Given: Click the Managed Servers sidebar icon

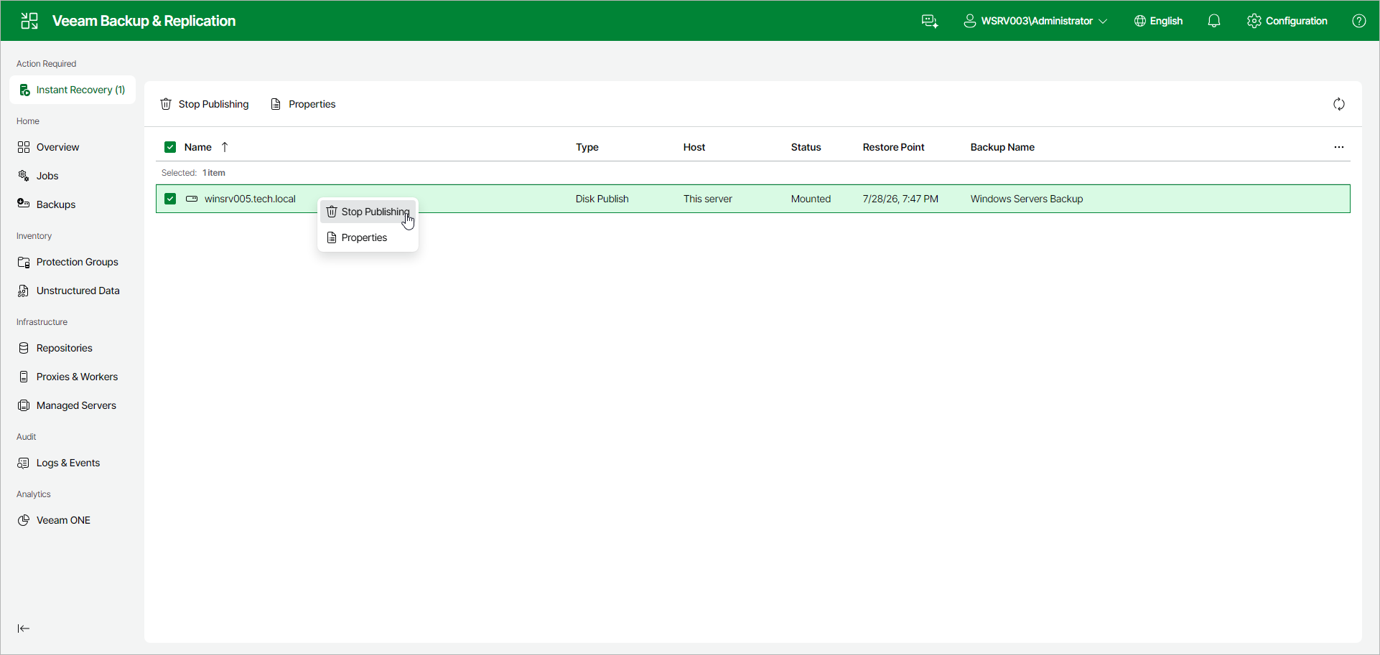Looking at the screenshot, I should click(x=24, y=405).
